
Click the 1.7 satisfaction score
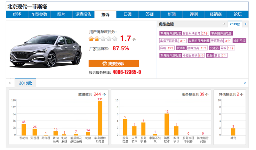[125, 38]
